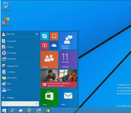Open the Video tile
131x113 pixels.
44,45
